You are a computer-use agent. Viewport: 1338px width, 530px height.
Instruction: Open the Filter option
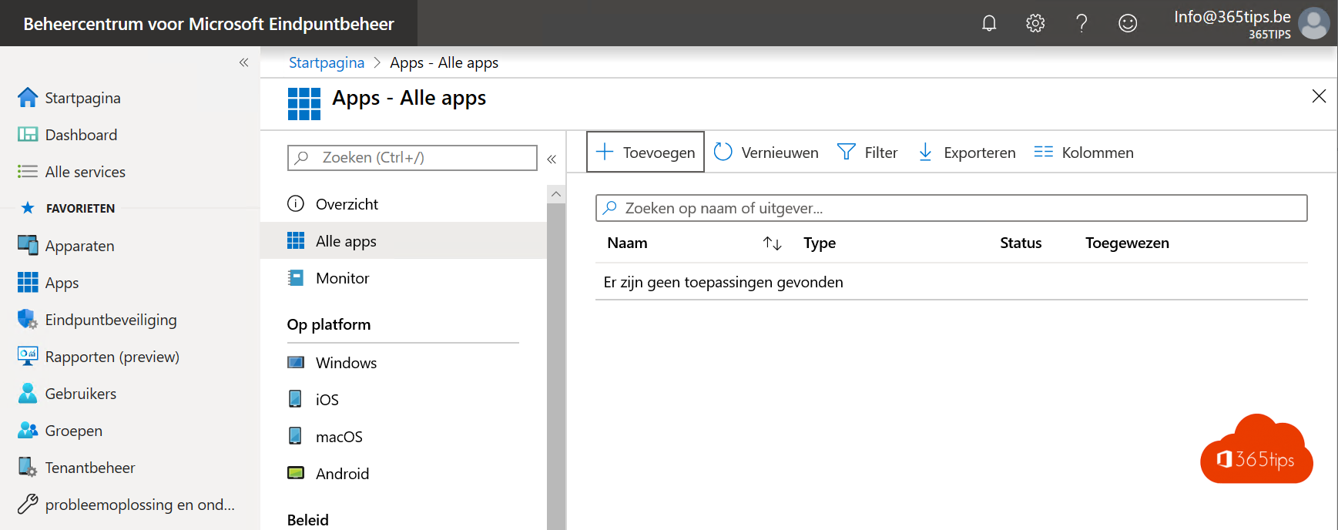click(x=867, y=153)
